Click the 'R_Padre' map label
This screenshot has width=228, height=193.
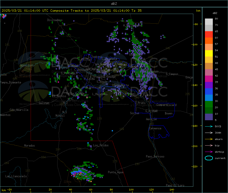coord(145,95)
